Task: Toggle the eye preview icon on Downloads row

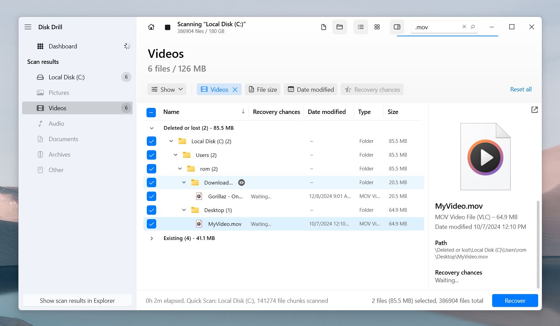Action: 242,182
